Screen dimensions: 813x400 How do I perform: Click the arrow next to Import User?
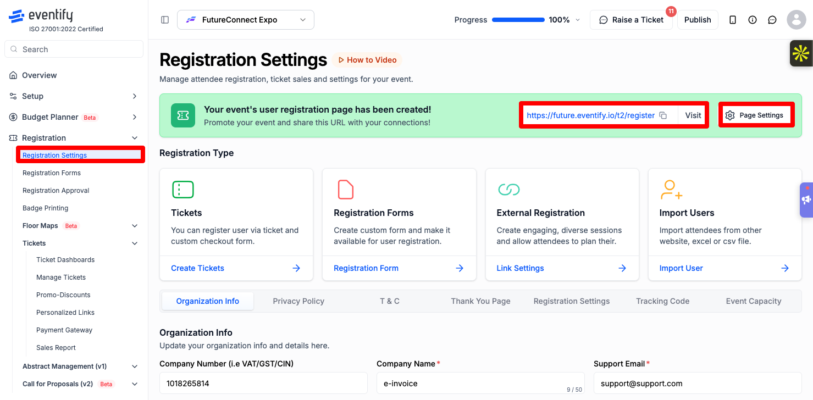pyautogui.click(x=785, y=268)
